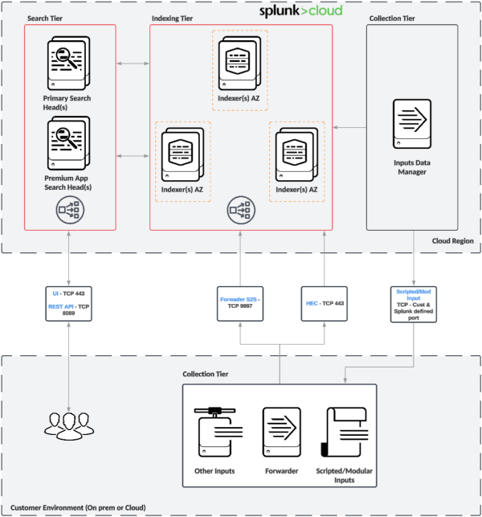The width and height of the screenshot is (482, 517).
Task: Click the Cloud Region label
Action: coord(452,241)
